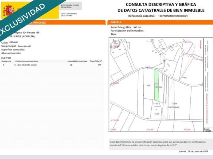The width and height of the screenshot is (213, 159).
Task: Click the 'Uso principal:' label
Action: coord(9,46)
